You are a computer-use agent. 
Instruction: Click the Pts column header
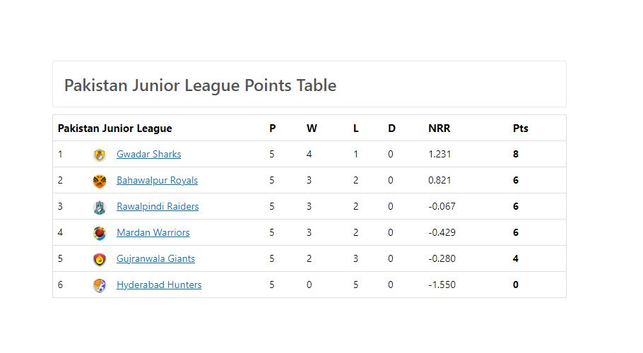point(520,128)
